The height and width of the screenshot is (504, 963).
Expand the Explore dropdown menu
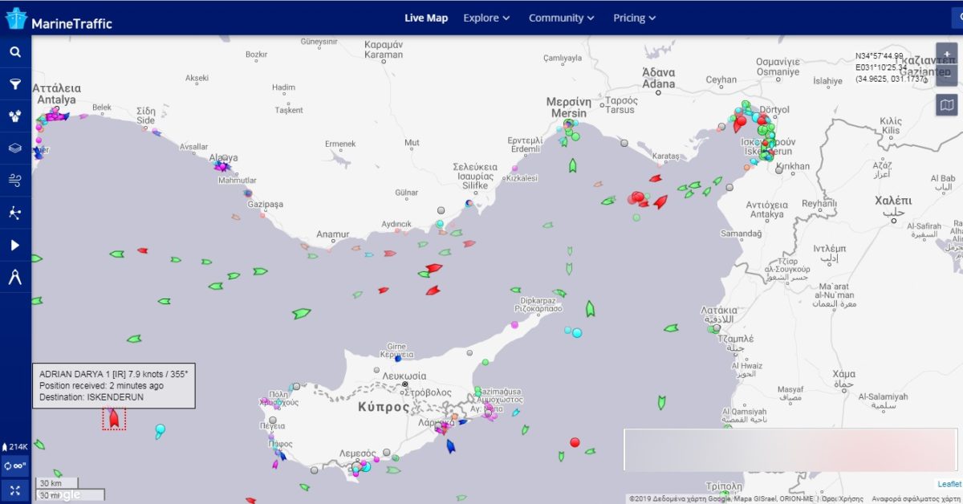[486, 18]
